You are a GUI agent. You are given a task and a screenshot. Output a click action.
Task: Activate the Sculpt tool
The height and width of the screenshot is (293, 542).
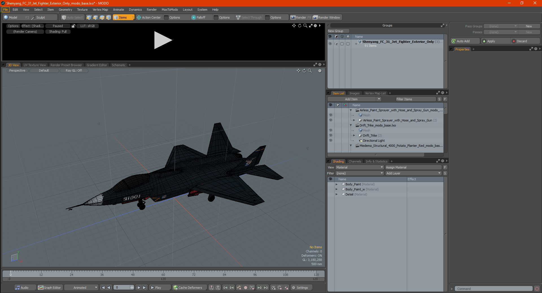point(44,17)
